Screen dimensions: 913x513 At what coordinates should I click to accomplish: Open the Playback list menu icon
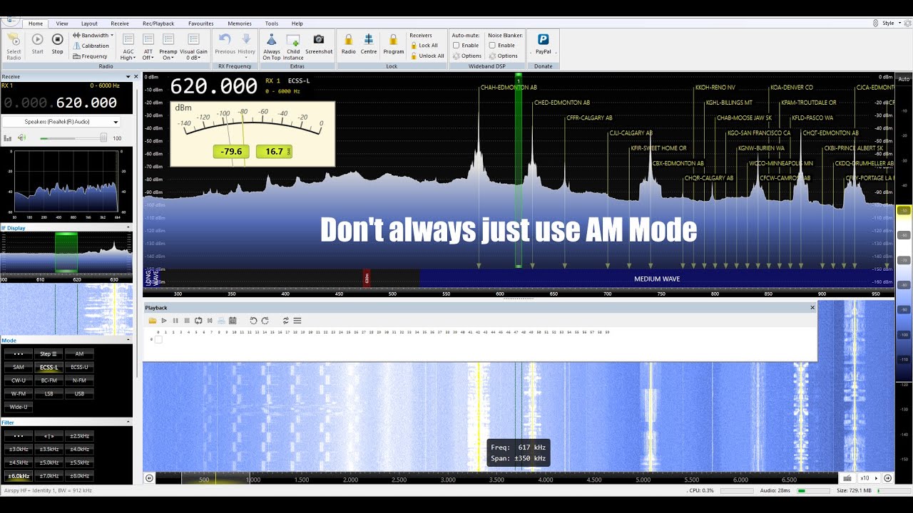point(297,321)
